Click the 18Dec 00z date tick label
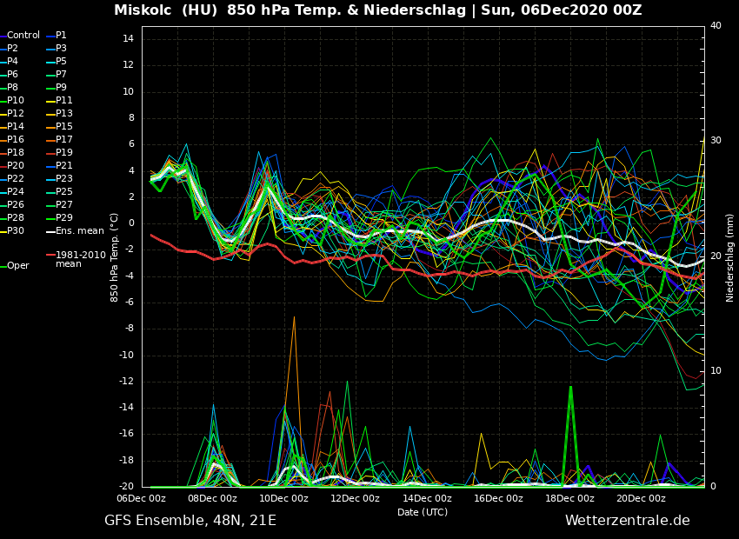The image size is (739, 539). (569, 499)
